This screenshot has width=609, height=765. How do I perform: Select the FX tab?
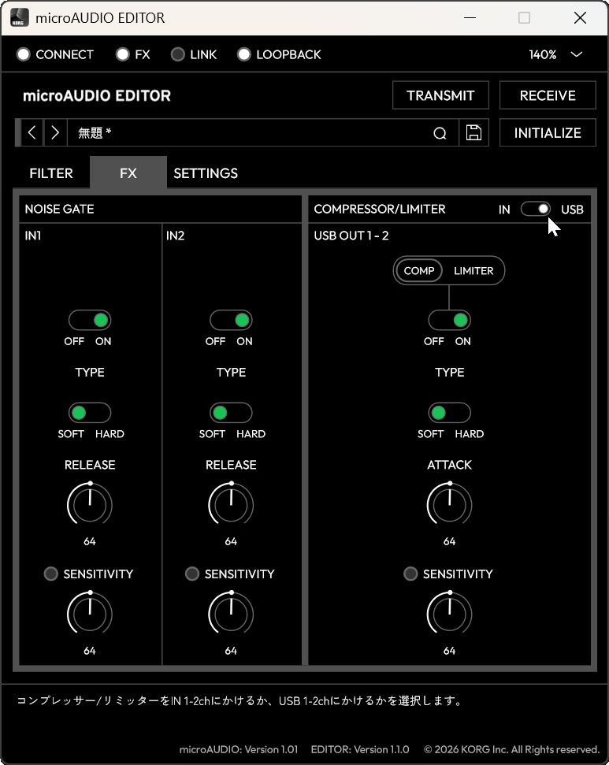(x=128, y=173)
